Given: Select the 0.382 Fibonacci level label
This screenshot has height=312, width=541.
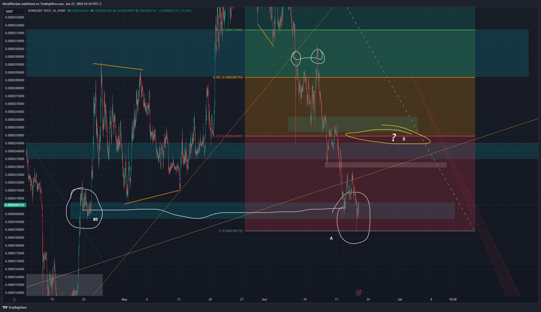Looking at the screenshot, I should pyautogui.click(x=228, y=77).
